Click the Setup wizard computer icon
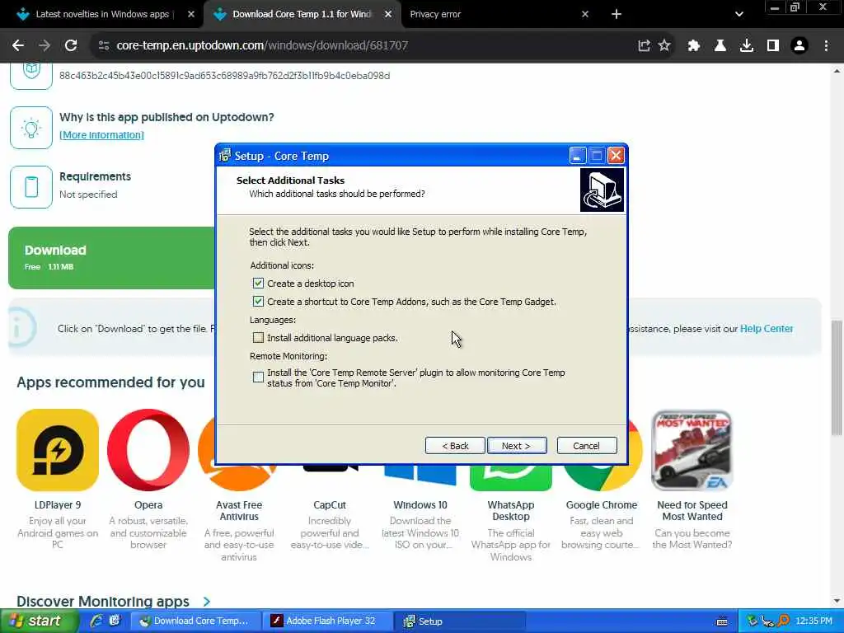The image size is (844, 633). point(602,190)
